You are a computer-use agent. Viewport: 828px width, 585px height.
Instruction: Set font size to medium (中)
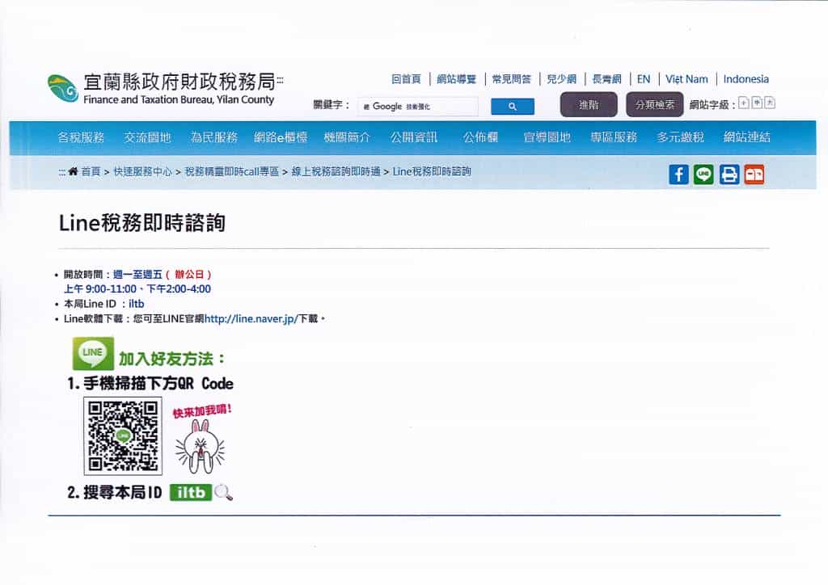(757, 103)
